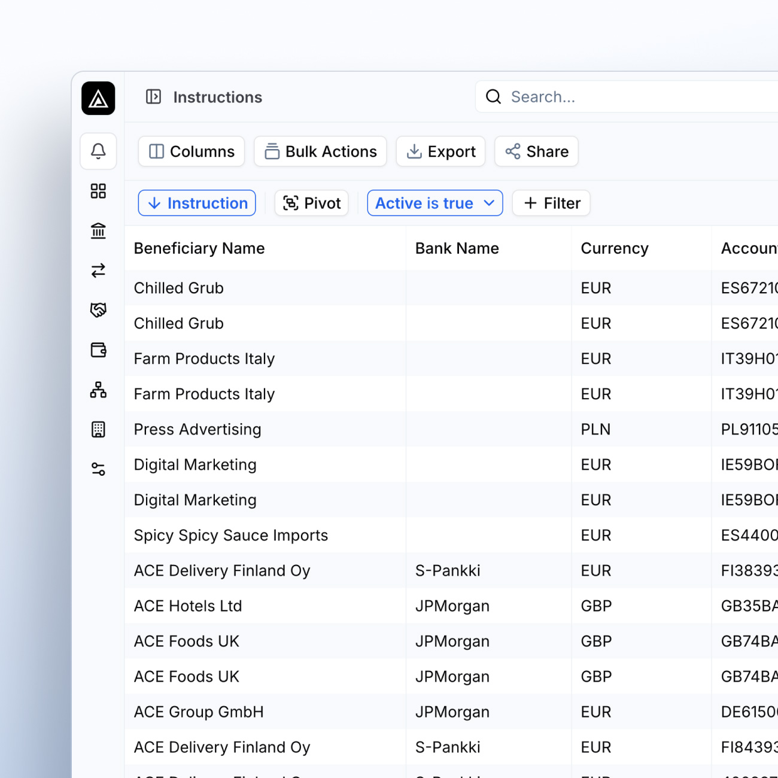
Task: Open the bank building icon
Action: tap(98, 230)
